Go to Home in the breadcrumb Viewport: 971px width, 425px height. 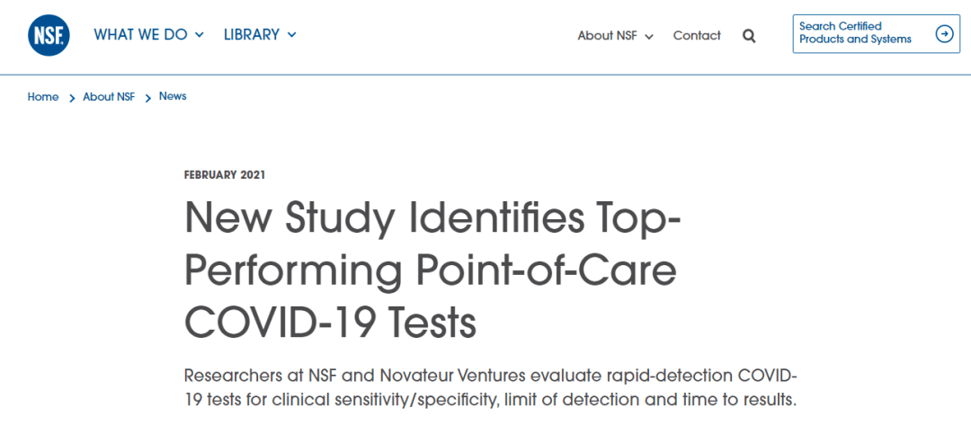click(43, 97)
